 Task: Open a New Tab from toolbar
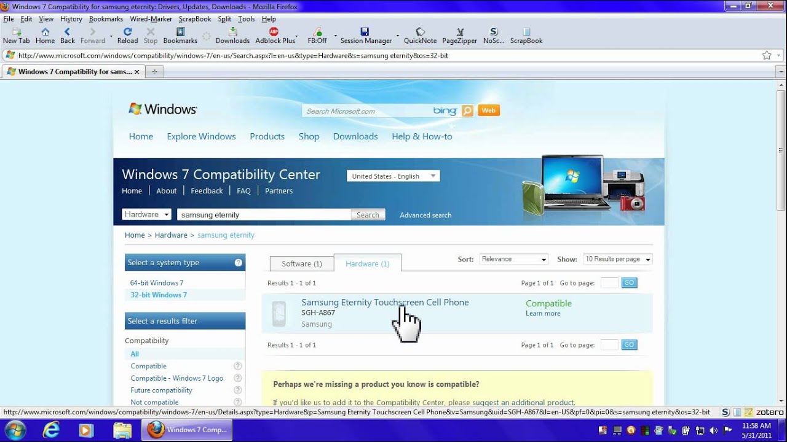click(x=16, y=36)
